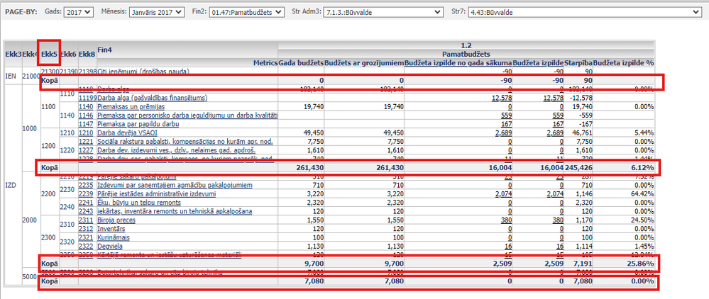Select the Ekk6 group cell 2230
This screenshot has height=299, width=709.
pos(69,189)
